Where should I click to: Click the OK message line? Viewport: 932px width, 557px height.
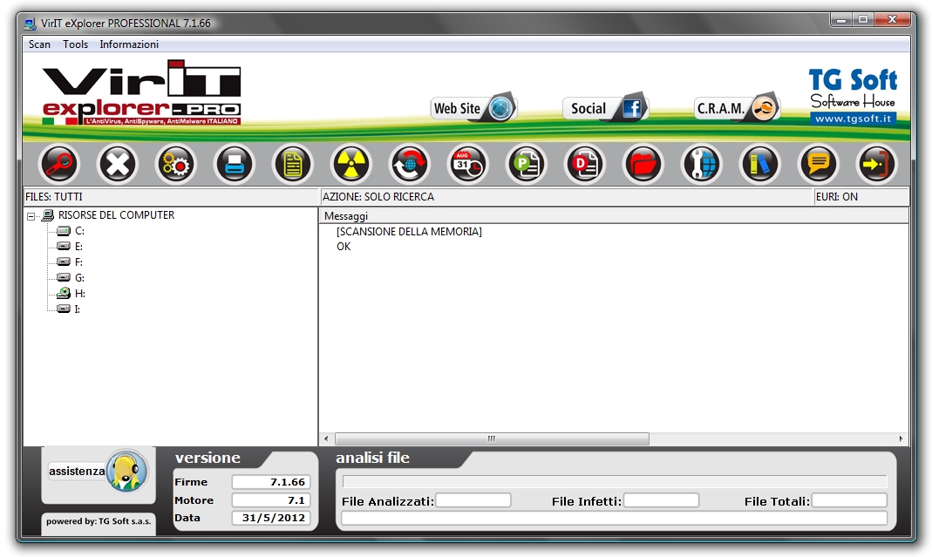pyautogui.click(x=344, y=246)
